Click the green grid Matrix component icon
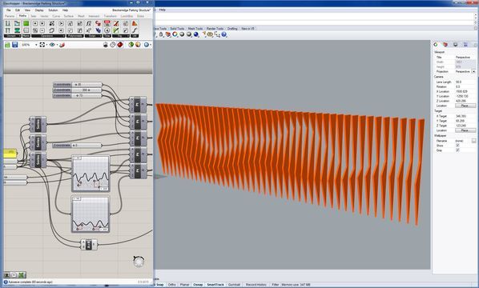 tap(26, 23)
